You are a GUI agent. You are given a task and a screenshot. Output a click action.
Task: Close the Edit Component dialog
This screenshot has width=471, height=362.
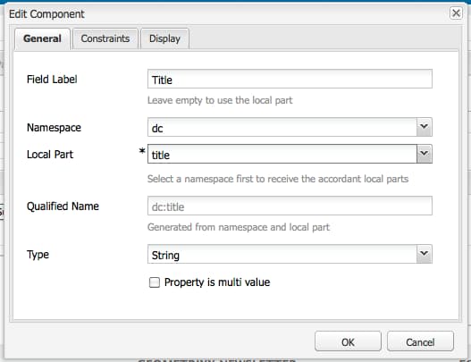[456, 13]
